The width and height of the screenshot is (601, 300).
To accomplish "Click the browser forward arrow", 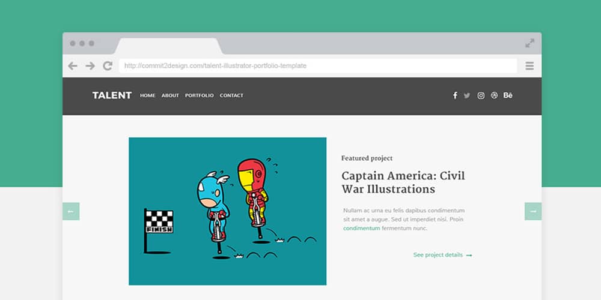I will pos(90,66).
